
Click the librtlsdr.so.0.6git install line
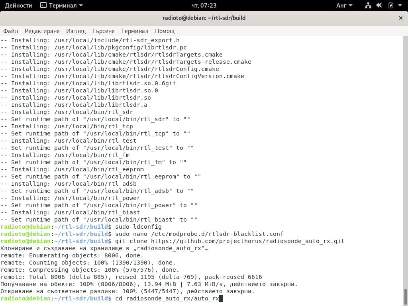(88, 83)
